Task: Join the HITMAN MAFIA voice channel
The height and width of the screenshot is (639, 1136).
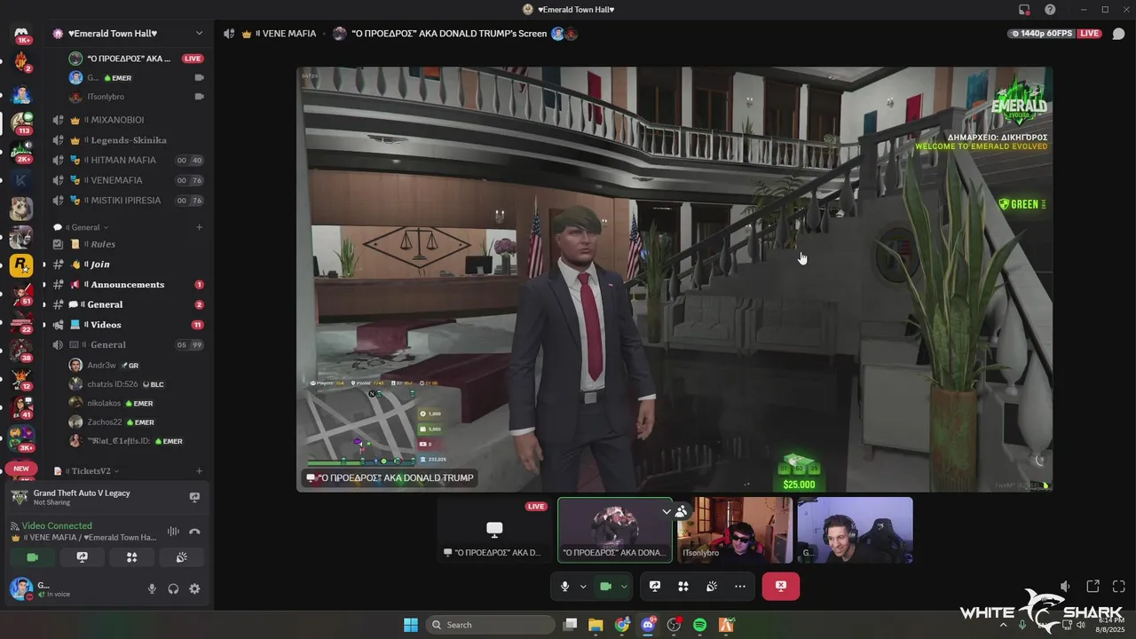Action: [x=128, y=161]
